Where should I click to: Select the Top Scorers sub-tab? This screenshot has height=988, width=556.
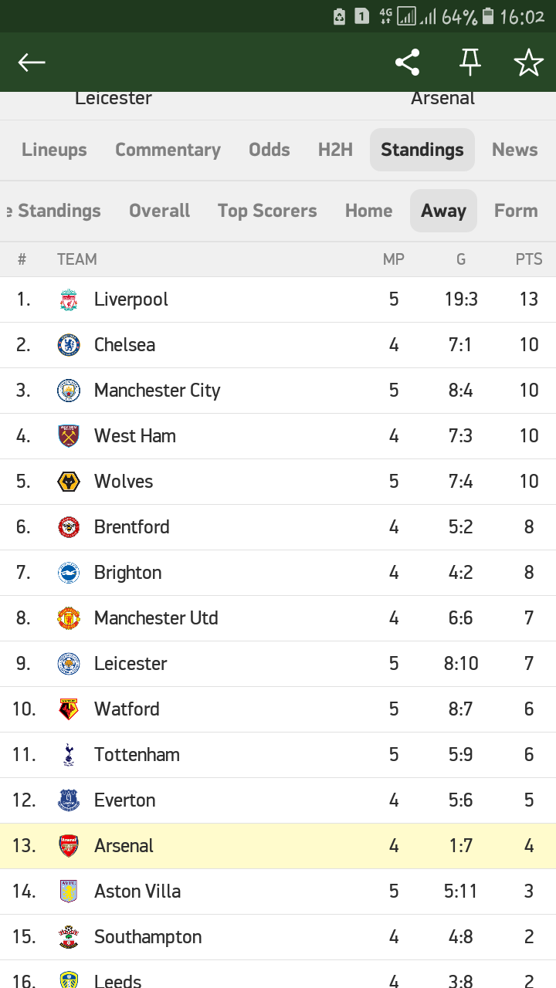pos(267,211)
